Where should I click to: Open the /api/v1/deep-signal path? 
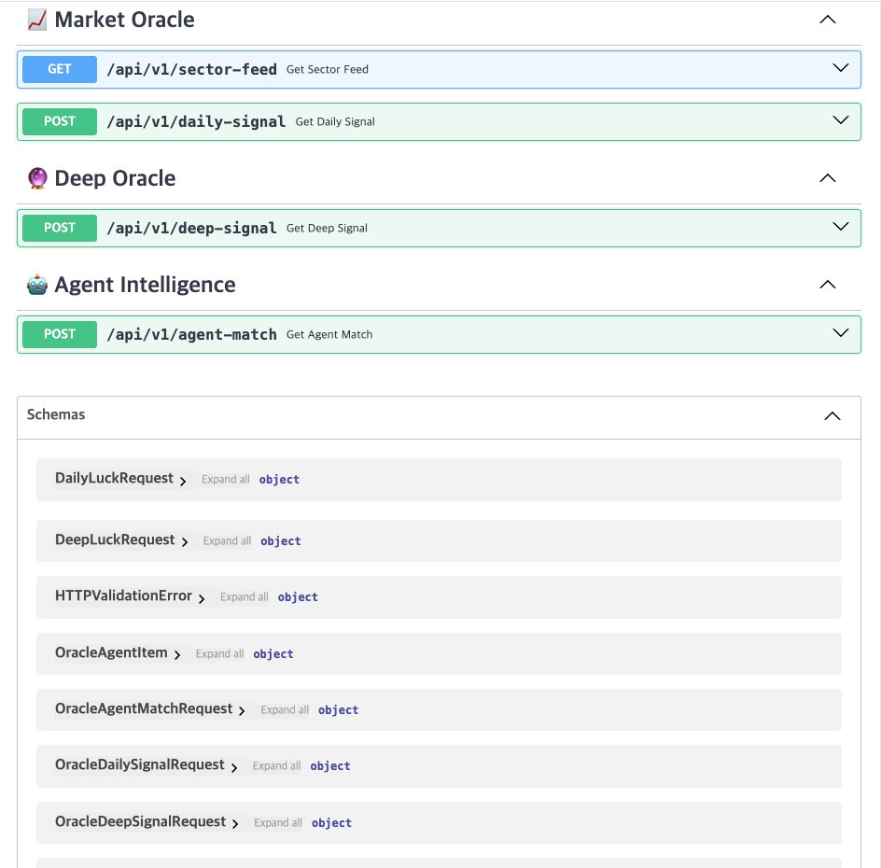191,228
